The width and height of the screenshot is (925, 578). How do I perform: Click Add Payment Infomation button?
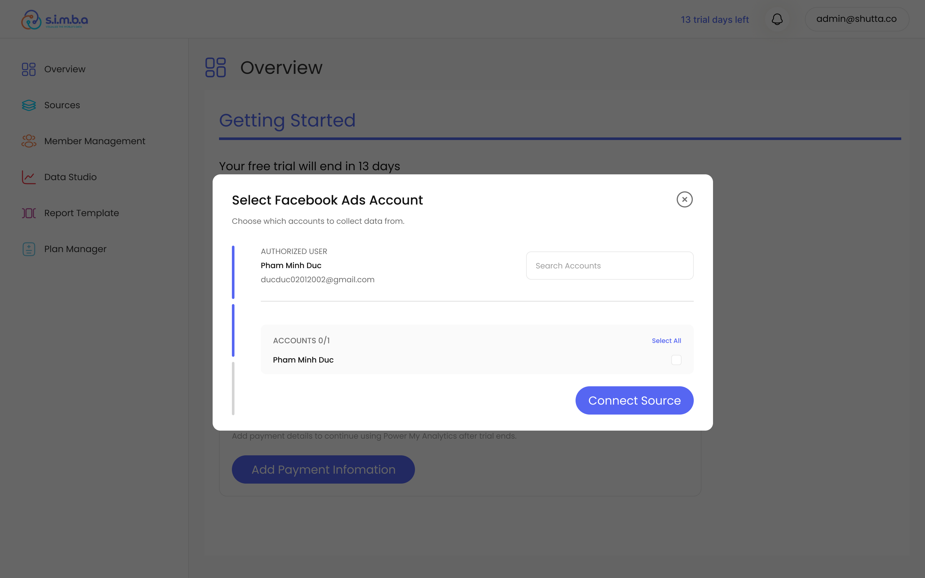click(x=323, y=469)
